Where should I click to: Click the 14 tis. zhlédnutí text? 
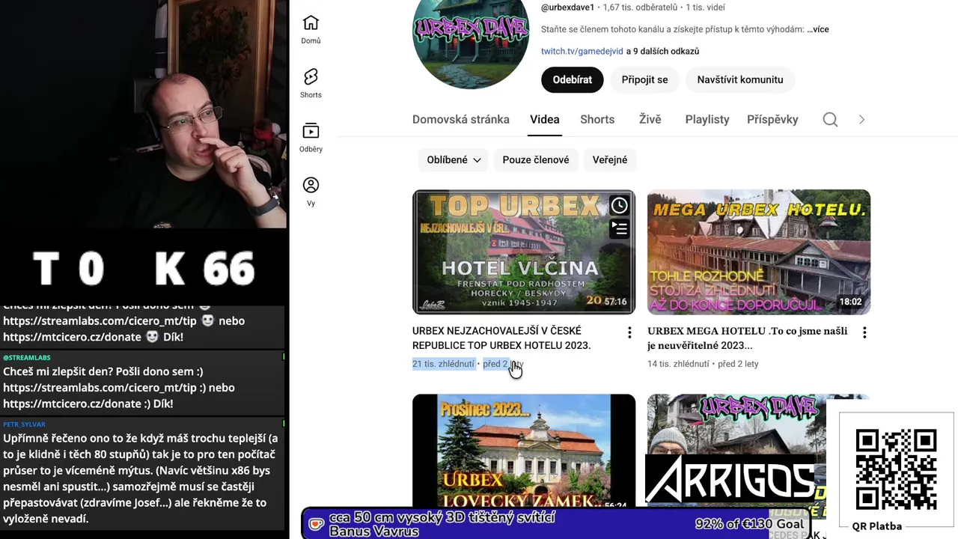click(x=678, y=364)
